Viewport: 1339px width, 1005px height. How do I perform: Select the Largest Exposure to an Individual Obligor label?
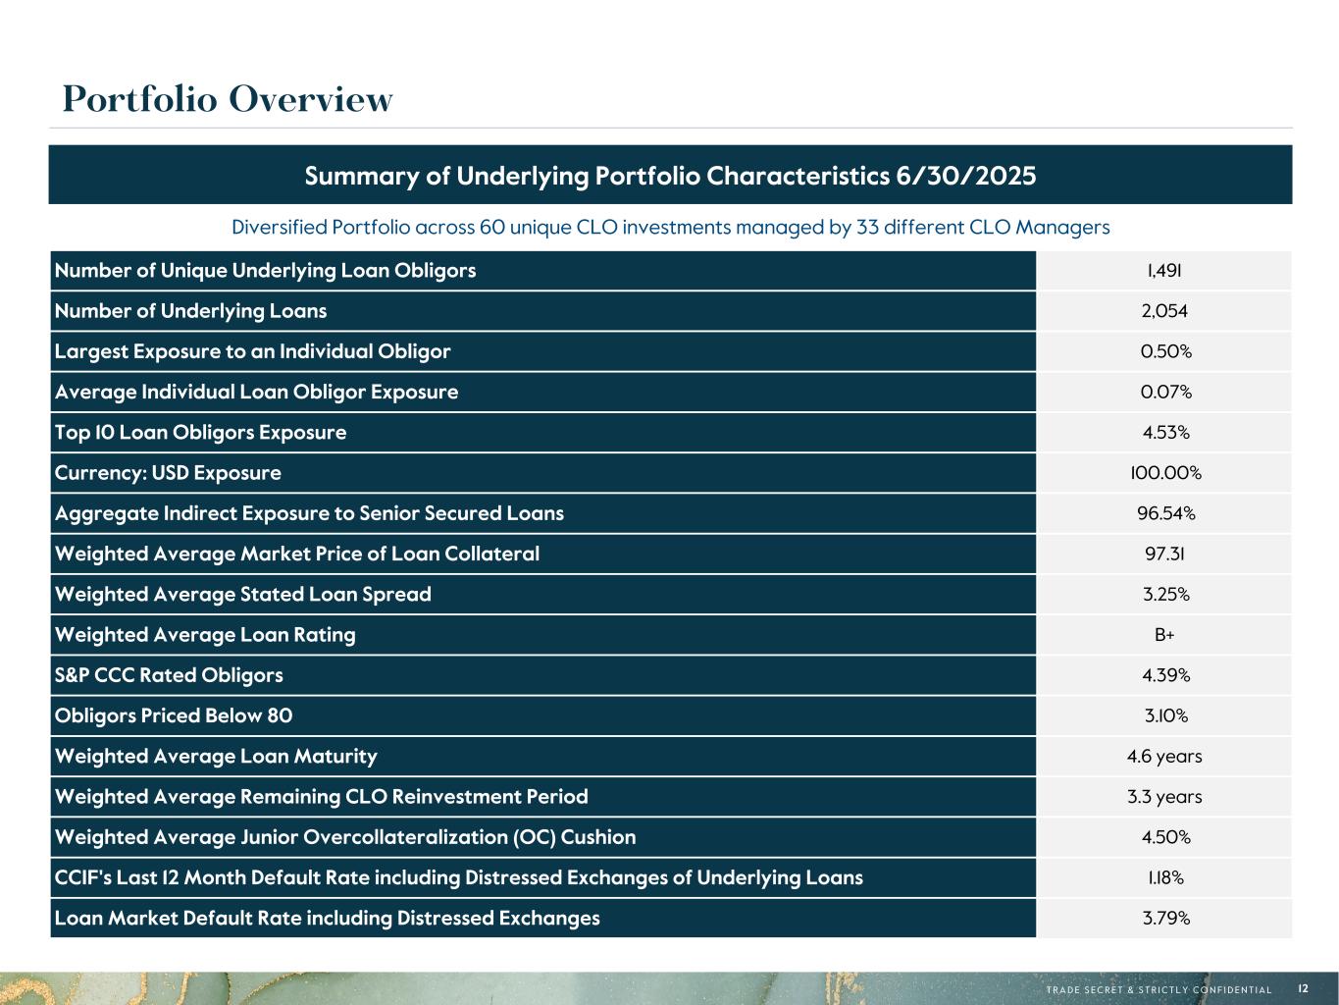tap(253, 351)
